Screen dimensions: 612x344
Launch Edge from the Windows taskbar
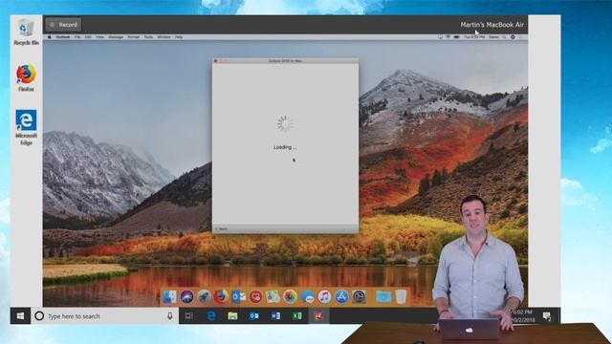[x=211, y=316]
